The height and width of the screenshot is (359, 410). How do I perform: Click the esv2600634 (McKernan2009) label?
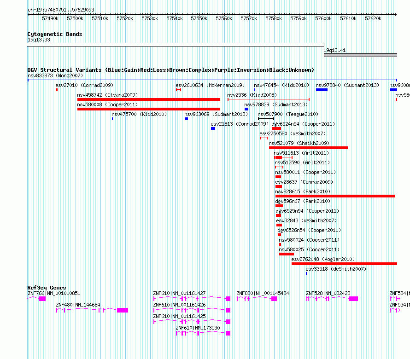(210, 86)
